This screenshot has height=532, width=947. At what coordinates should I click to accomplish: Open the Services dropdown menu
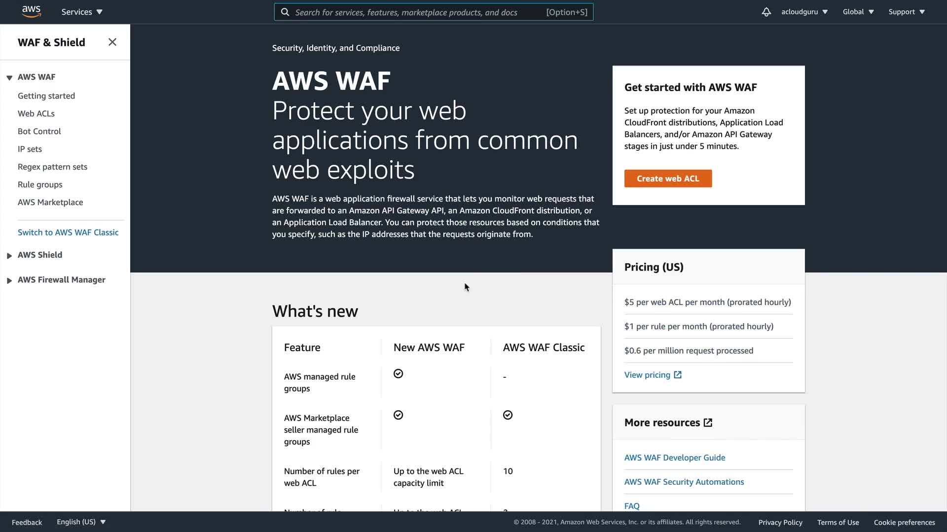(81, 12)
